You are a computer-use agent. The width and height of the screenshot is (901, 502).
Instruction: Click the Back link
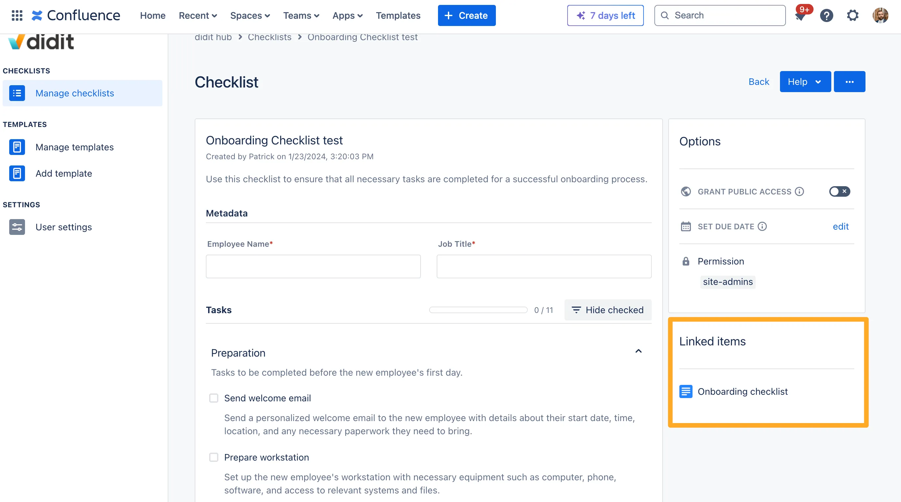click(x=759, y=82)
